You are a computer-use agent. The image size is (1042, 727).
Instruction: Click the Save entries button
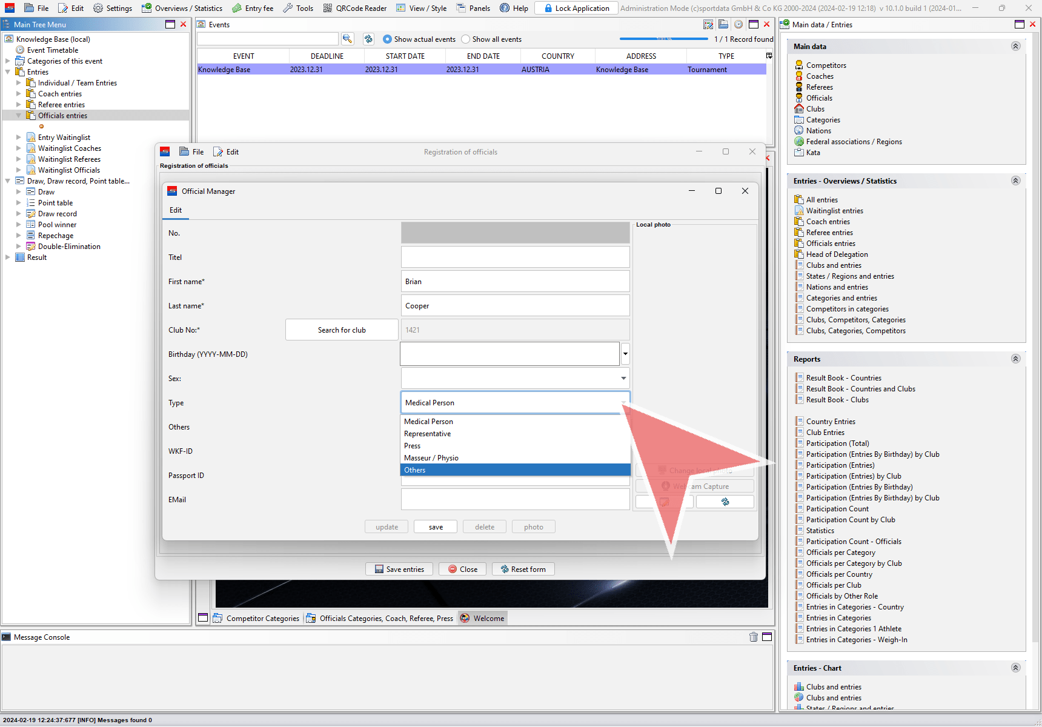[x=399, y=569]
